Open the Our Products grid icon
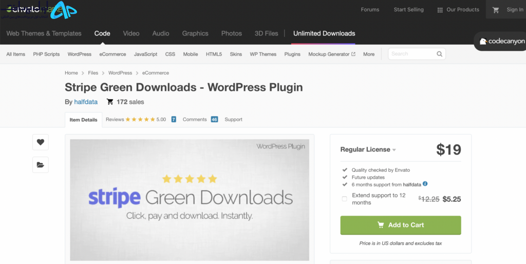The height and width of the screenshot is (264, 526). [440, 10]
